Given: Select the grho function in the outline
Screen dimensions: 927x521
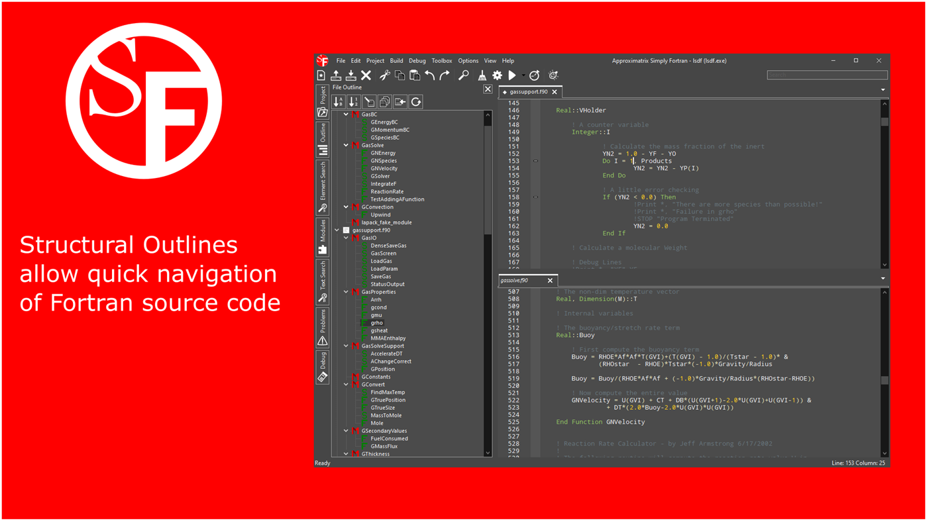Looking at the screenshot, I should pyautogui.click(x=376, y=323).
